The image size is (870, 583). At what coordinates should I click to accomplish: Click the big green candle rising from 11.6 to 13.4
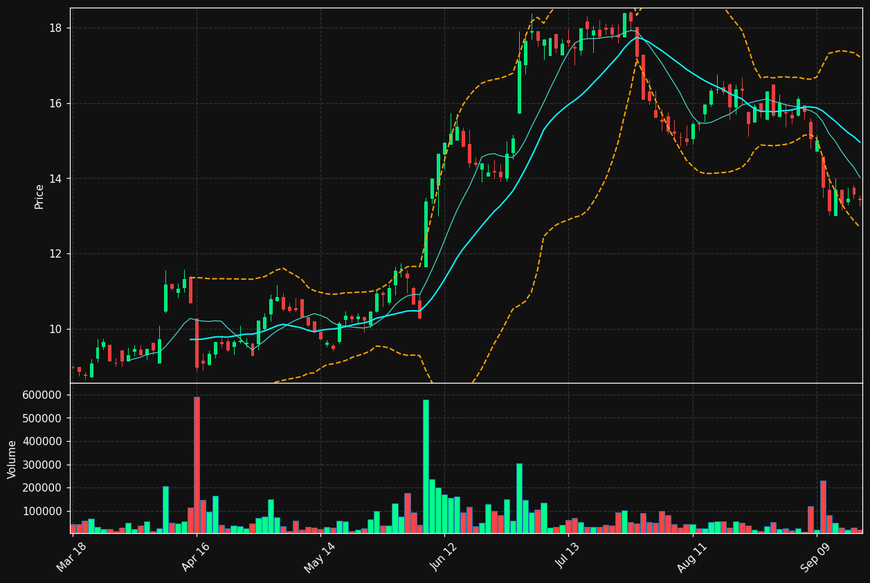(426, 234)
